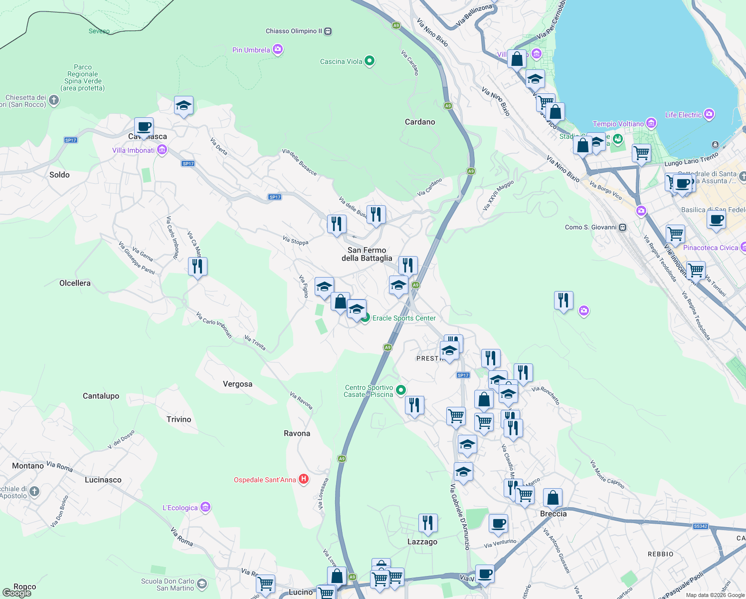
Task: Open the L'Ecologica recycling marker
Action: tap(205, 506)
